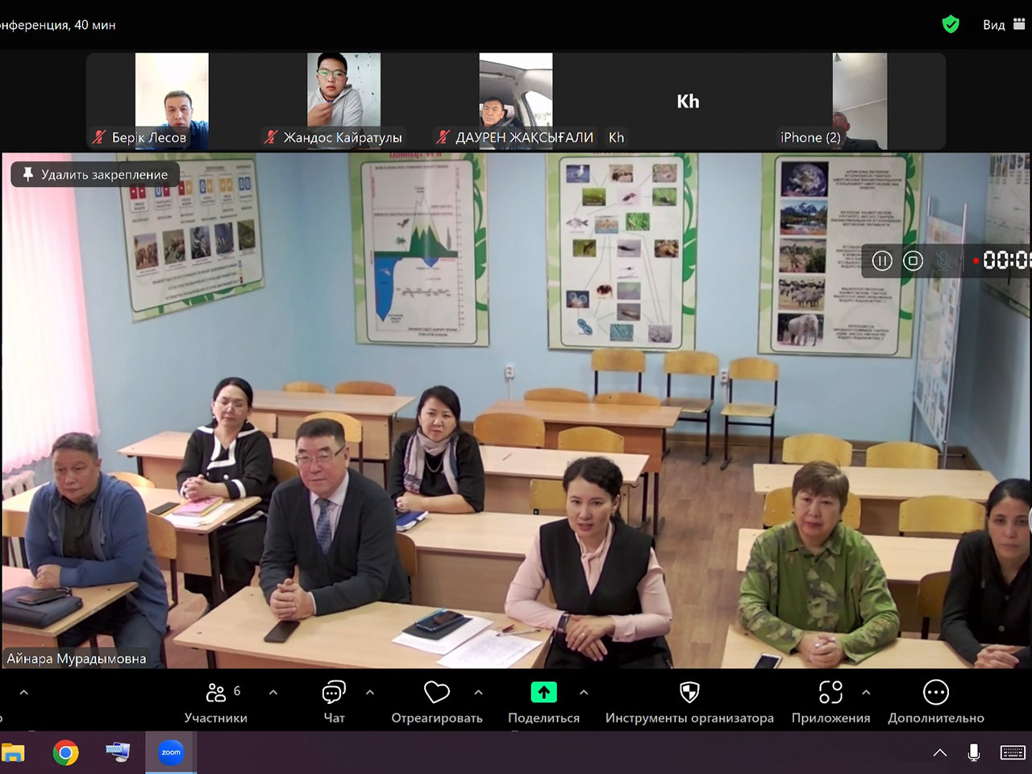This screenshot has height=774, width=1032.
Task: Click the Remove pin button
Action: [x=95, y=174]
